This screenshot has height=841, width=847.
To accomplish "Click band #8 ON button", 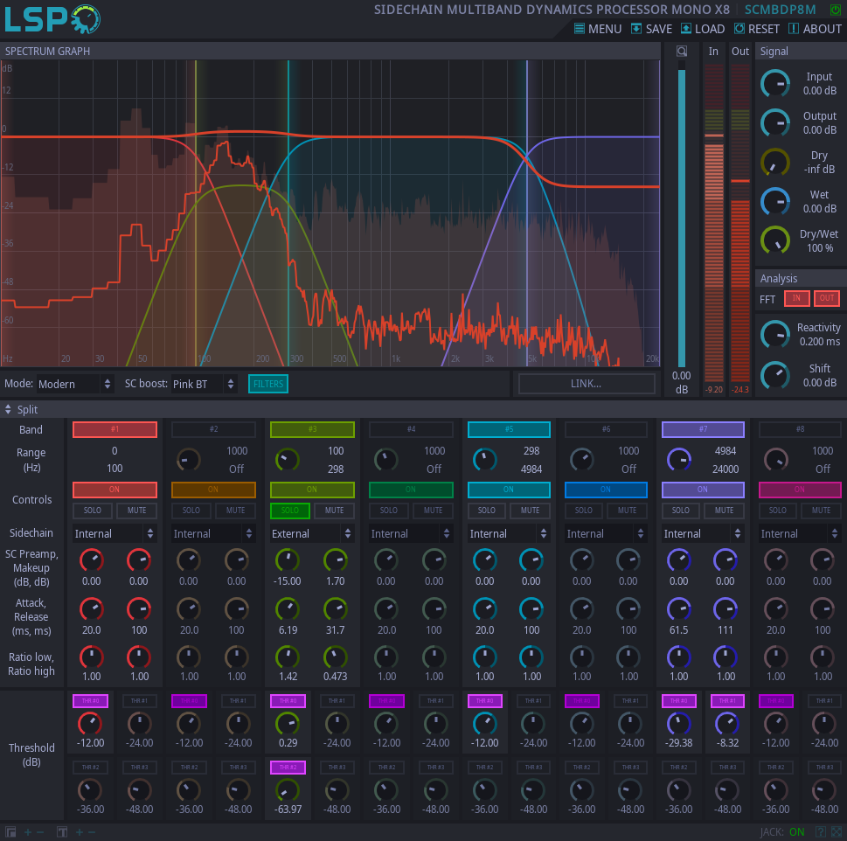I will coord(800,490).
